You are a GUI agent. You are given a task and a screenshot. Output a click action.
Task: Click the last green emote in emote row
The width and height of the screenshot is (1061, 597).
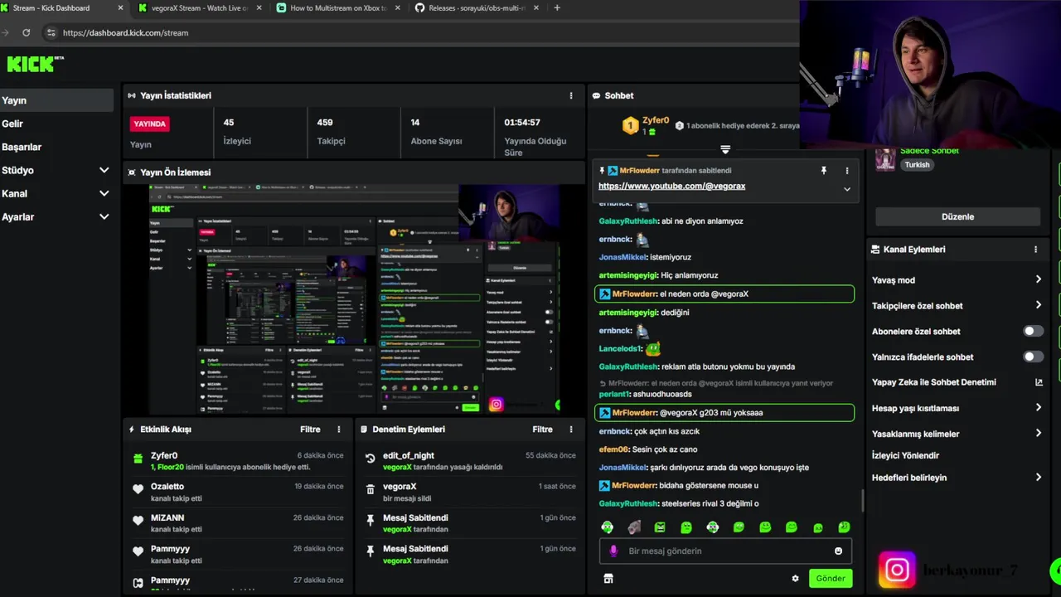844,527
